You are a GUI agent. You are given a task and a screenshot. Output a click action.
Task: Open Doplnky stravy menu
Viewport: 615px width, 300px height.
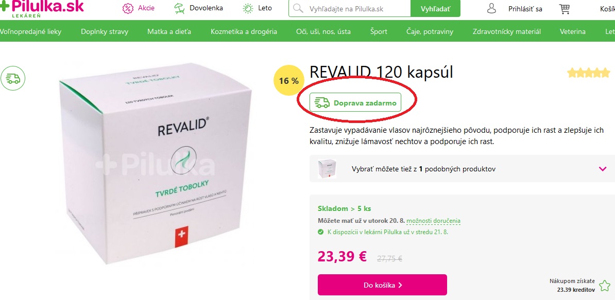click(x=105, y=32)
